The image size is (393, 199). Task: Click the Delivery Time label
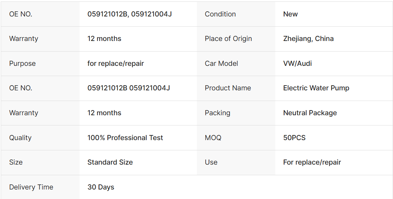31,187
